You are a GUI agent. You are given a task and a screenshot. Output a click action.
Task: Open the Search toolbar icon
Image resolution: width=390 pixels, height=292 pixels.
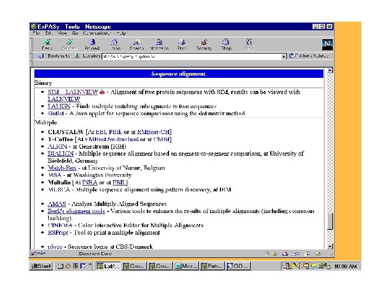click(136, 44)
